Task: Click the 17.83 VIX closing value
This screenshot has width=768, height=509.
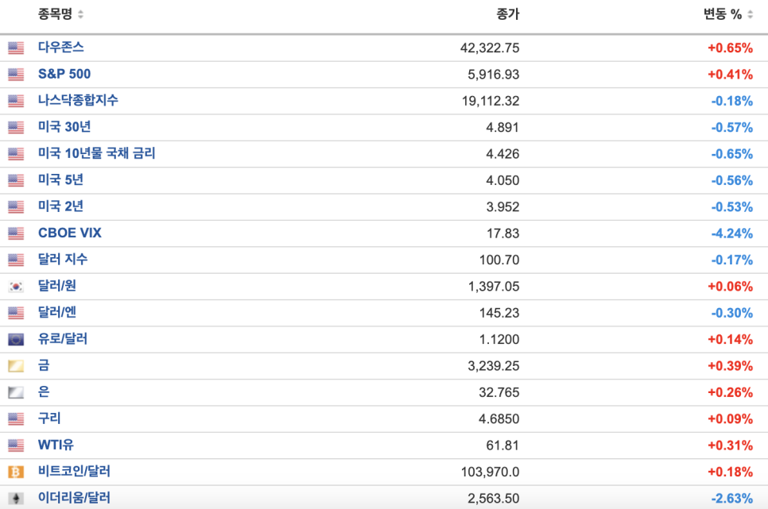Action: (502, 233)
